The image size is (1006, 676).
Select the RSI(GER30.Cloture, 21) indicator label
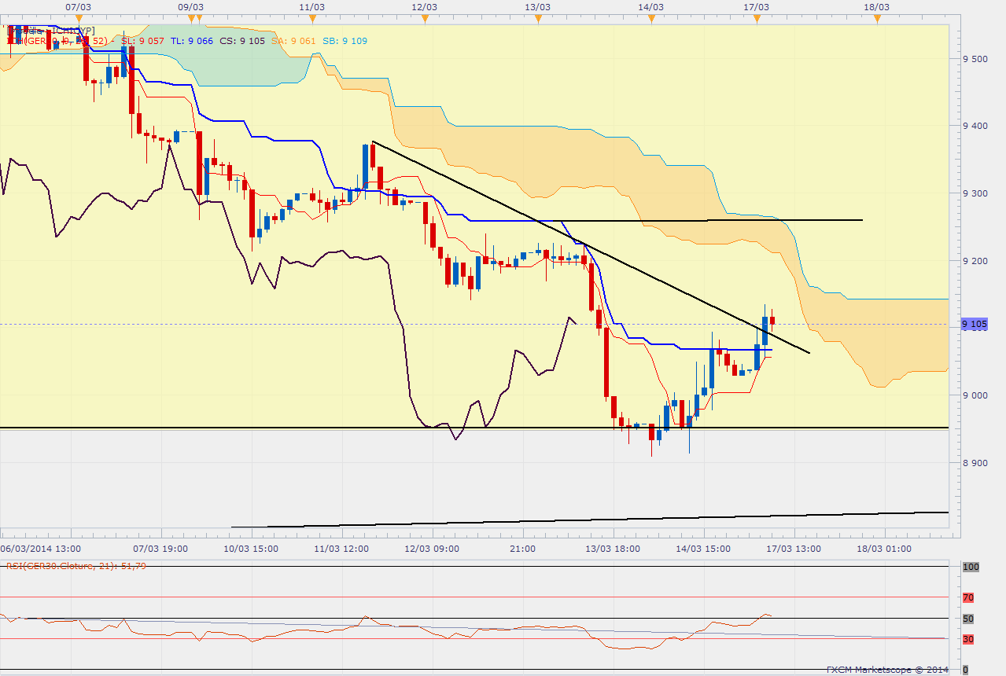[x=76, y=565]
